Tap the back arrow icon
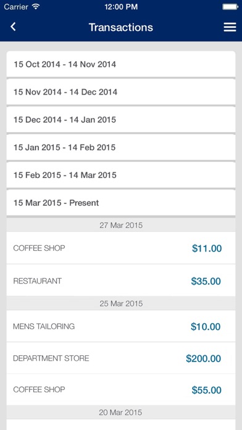Image resolution: width=242 pixels, height=430 pixels. (13, 27)
